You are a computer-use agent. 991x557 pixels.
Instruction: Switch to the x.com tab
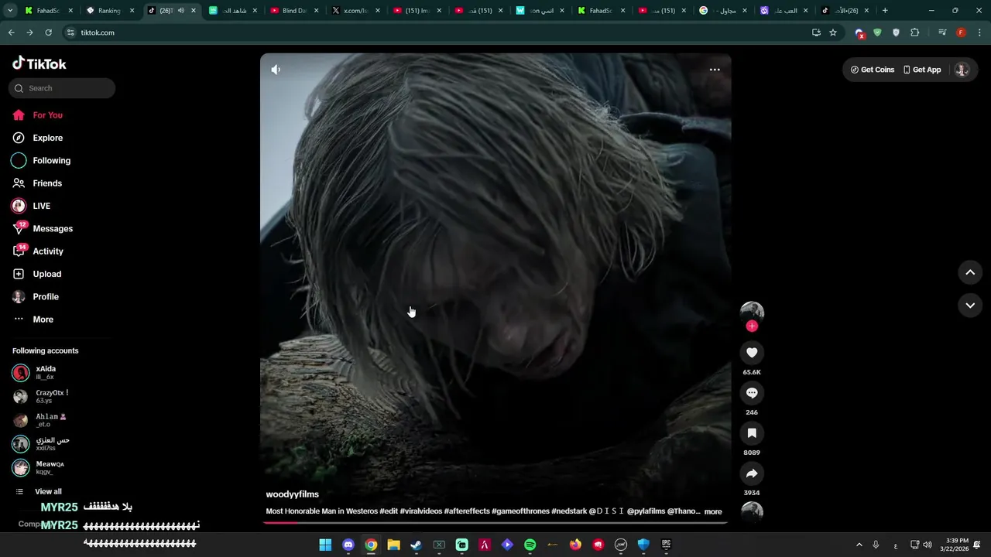pos(355,11)
